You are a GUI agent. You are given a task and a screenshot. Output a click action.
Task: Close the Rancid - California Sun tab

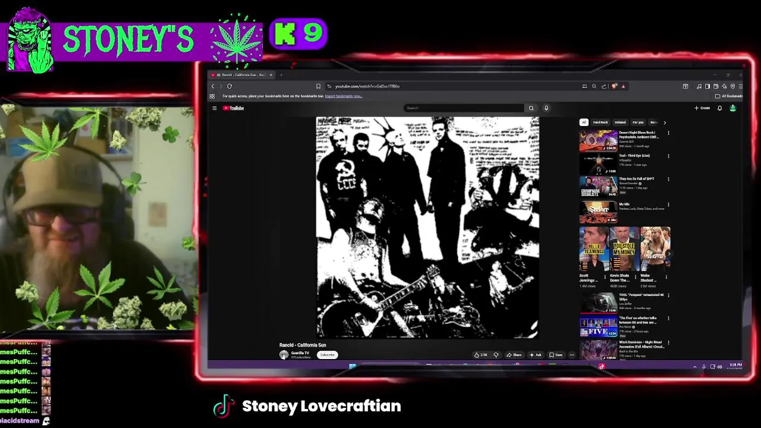[x=271, y=75]
